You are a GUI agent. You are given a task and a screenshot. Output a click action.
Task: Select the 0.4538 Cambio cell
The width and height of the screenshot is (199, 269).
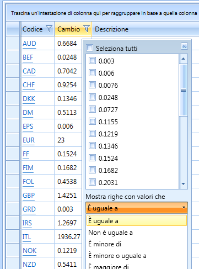click(68, 182)
